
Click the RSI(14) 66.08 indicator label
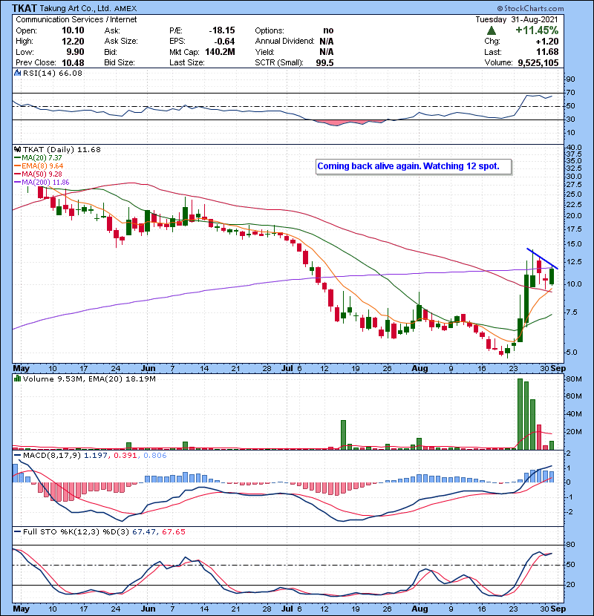pos(53,73)
